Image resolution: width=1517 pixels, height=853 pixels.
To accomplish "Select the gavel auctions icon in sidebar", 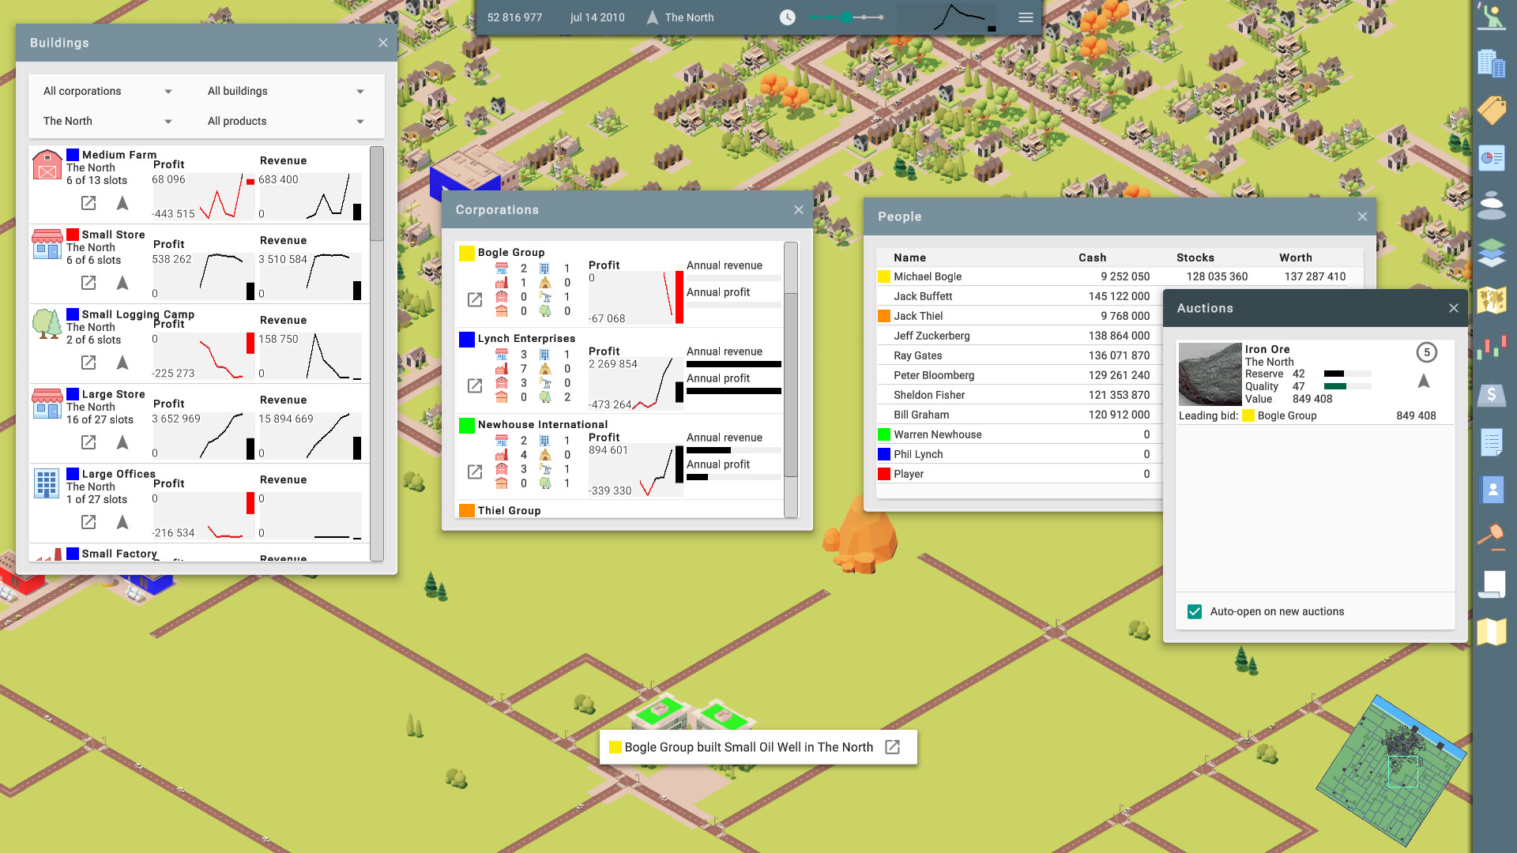I will pyautogui.click(x=1493, y=535).
